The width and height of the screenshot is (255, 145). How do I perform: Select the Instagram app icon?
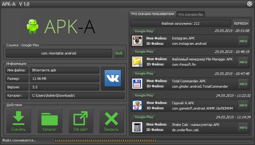click(x=137, y=41)
